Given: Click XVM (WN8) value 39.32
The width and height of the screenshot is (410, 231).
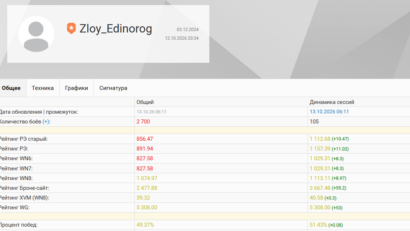Looking at the screenshot, I should [143, 198].
